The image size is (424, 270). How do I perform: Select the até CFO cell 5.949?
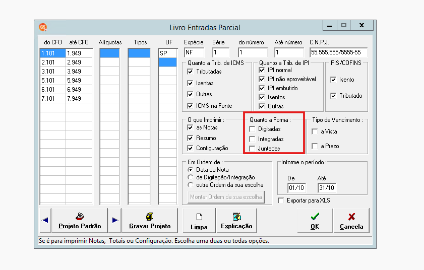(79, 81)
